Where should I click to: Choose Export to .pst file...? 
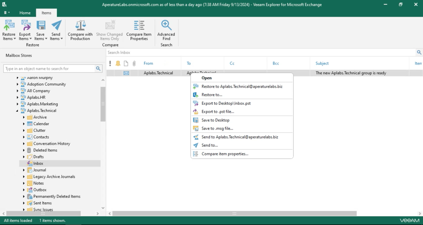pyautogui.click(x=242, y=111)
